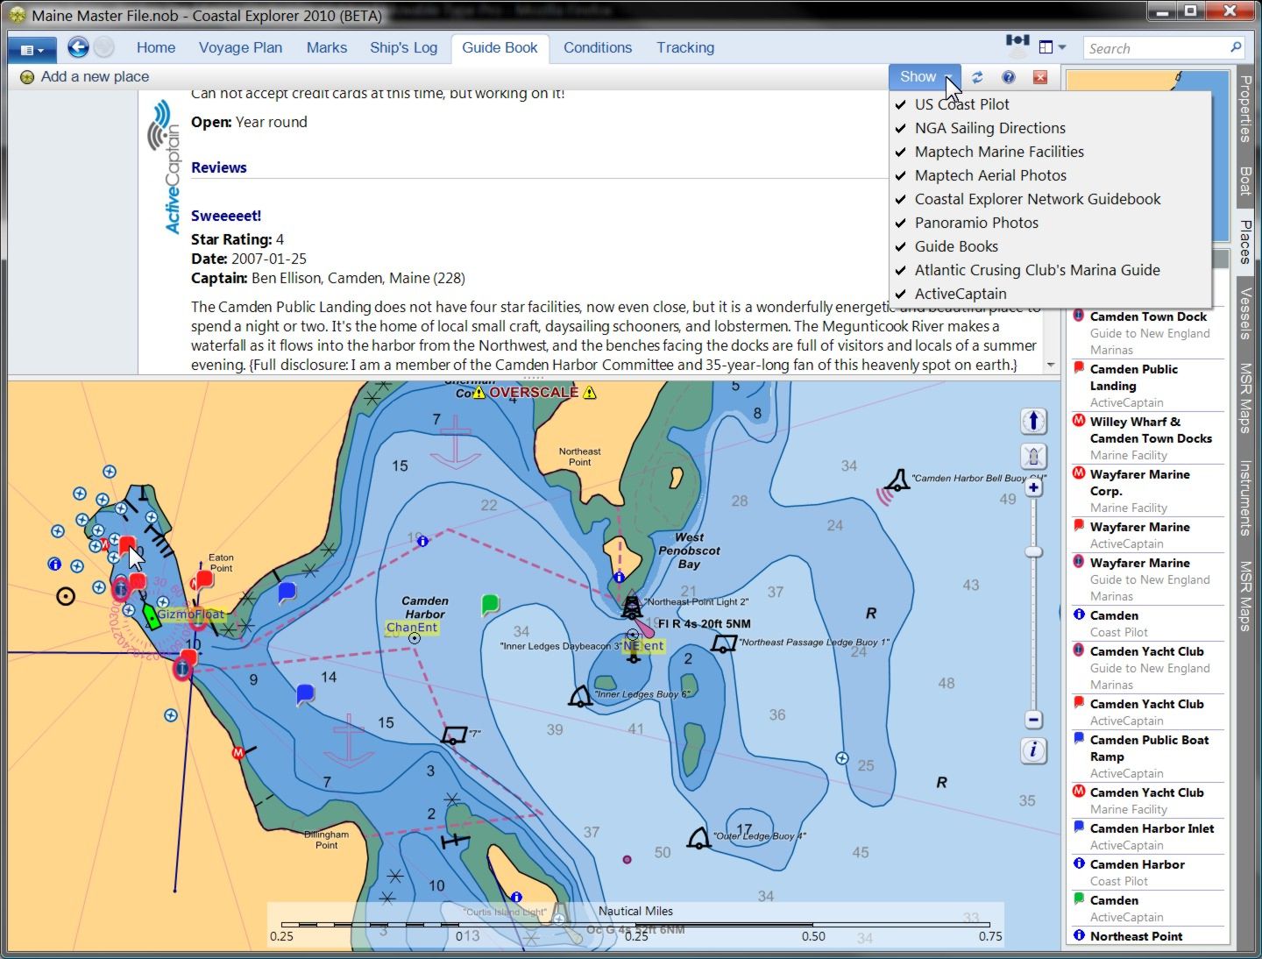1262x959 pixels.
Task: Refresh the guide book panel
Action: point(977,77)
